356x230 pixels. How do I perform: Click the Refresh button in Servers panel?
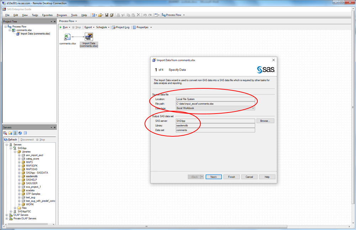click(10, 139)
